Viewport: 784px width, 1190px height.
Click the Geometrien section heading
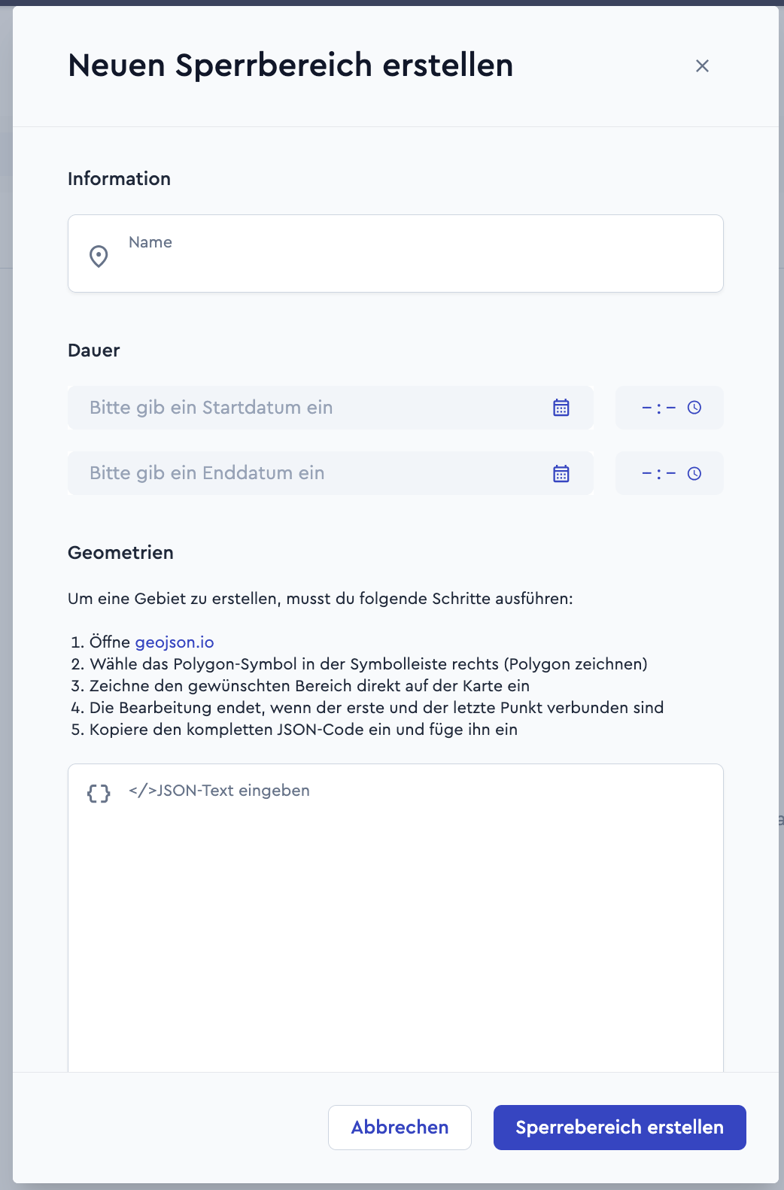pyautogui.click(x=120, y=553)
